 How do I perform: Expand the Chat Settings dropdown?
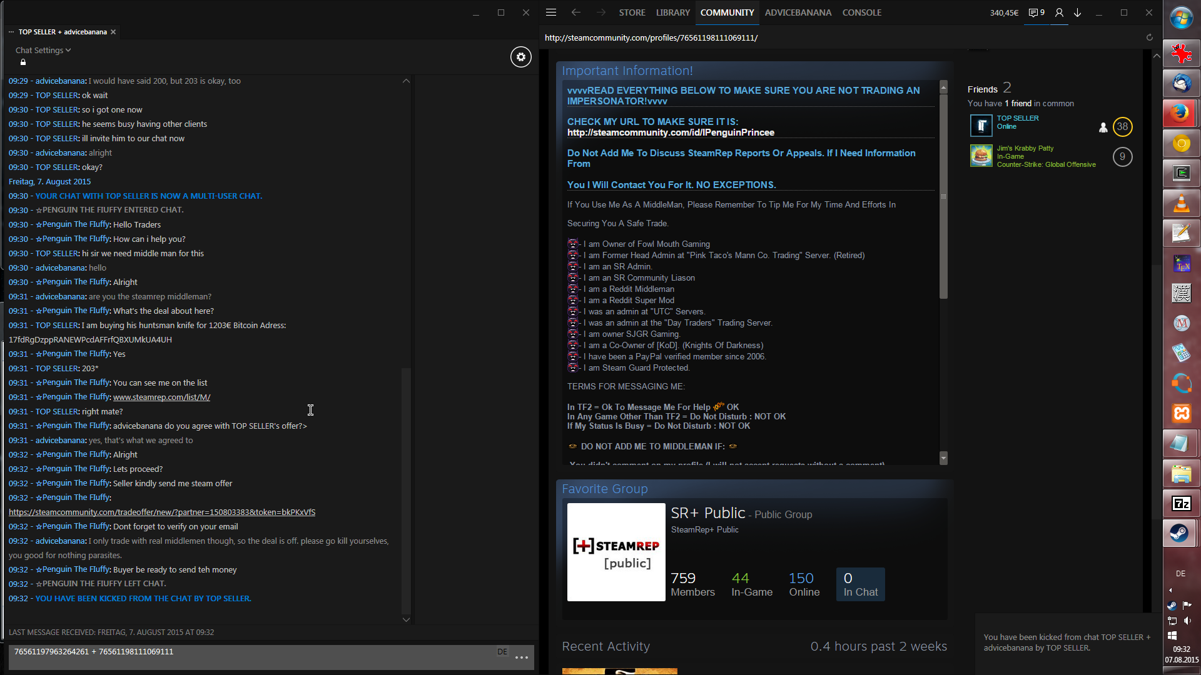(x=43, y=50)
